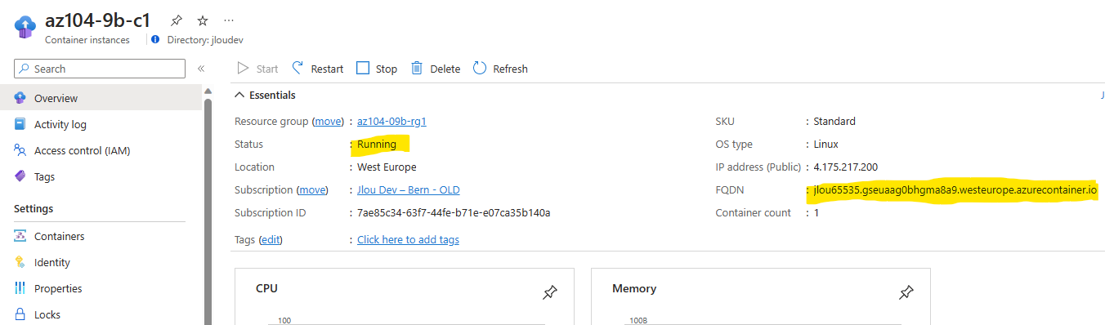Delete the container instance
This screenshot has width=1105, height=325.
click(x=436, y=69)
